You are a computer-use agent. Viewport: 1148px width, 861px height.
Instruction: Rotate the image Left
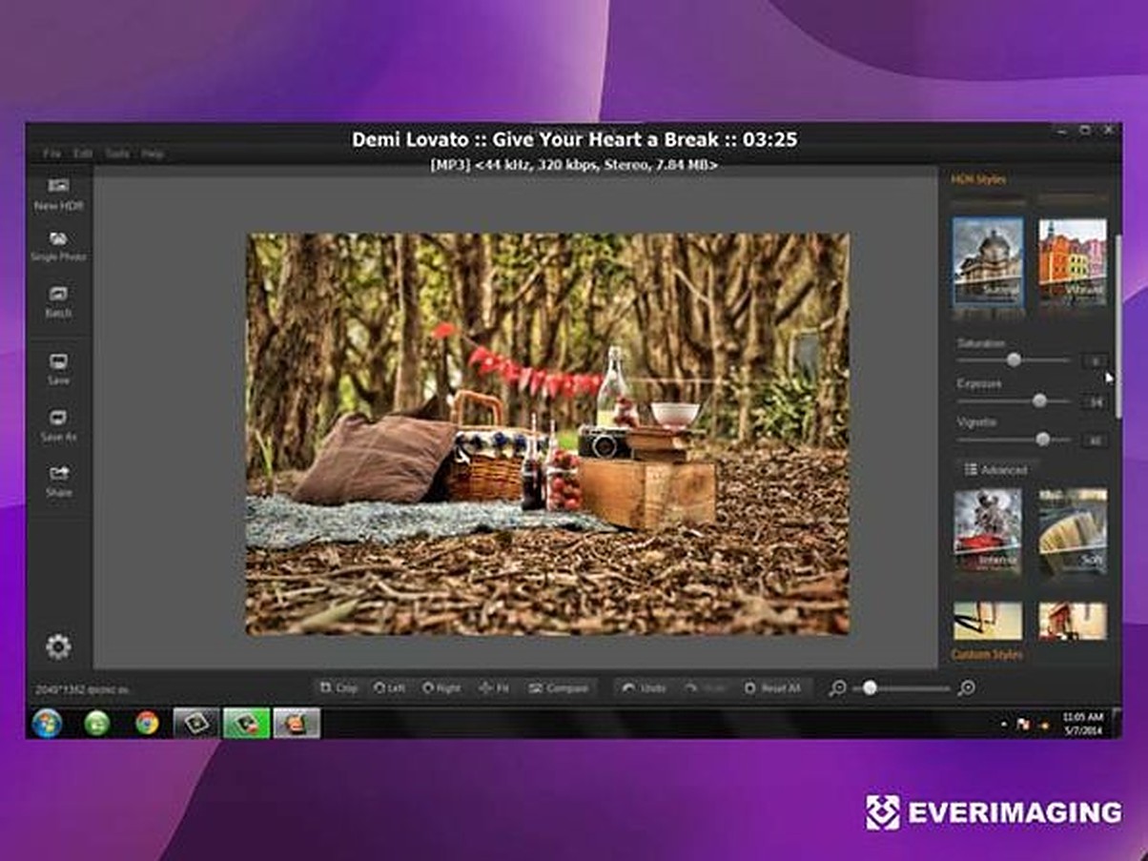point(389,687)
